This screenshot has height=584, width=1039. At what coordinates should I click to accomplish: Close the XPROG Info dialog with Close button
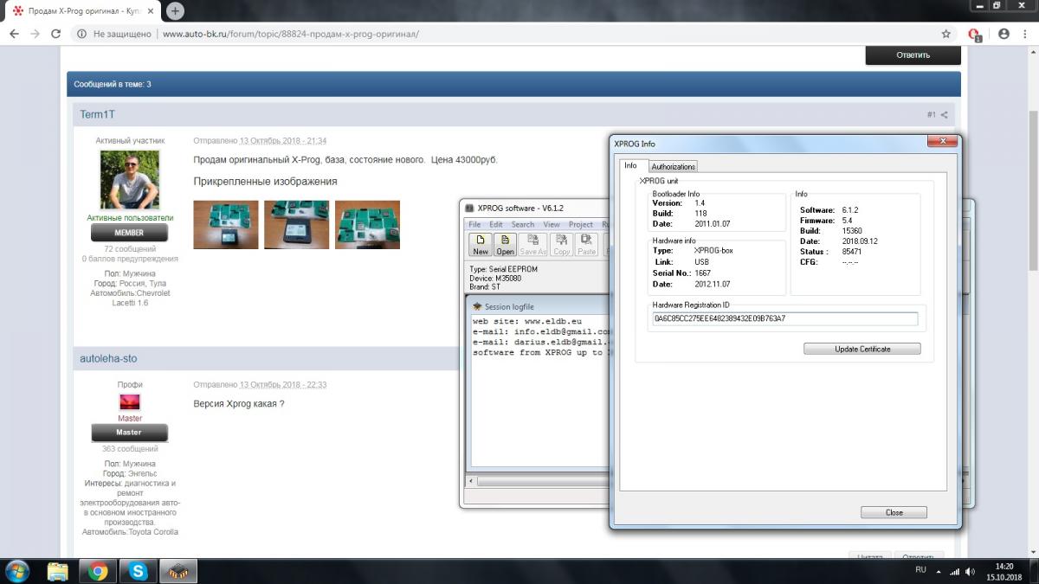point(894,512)
